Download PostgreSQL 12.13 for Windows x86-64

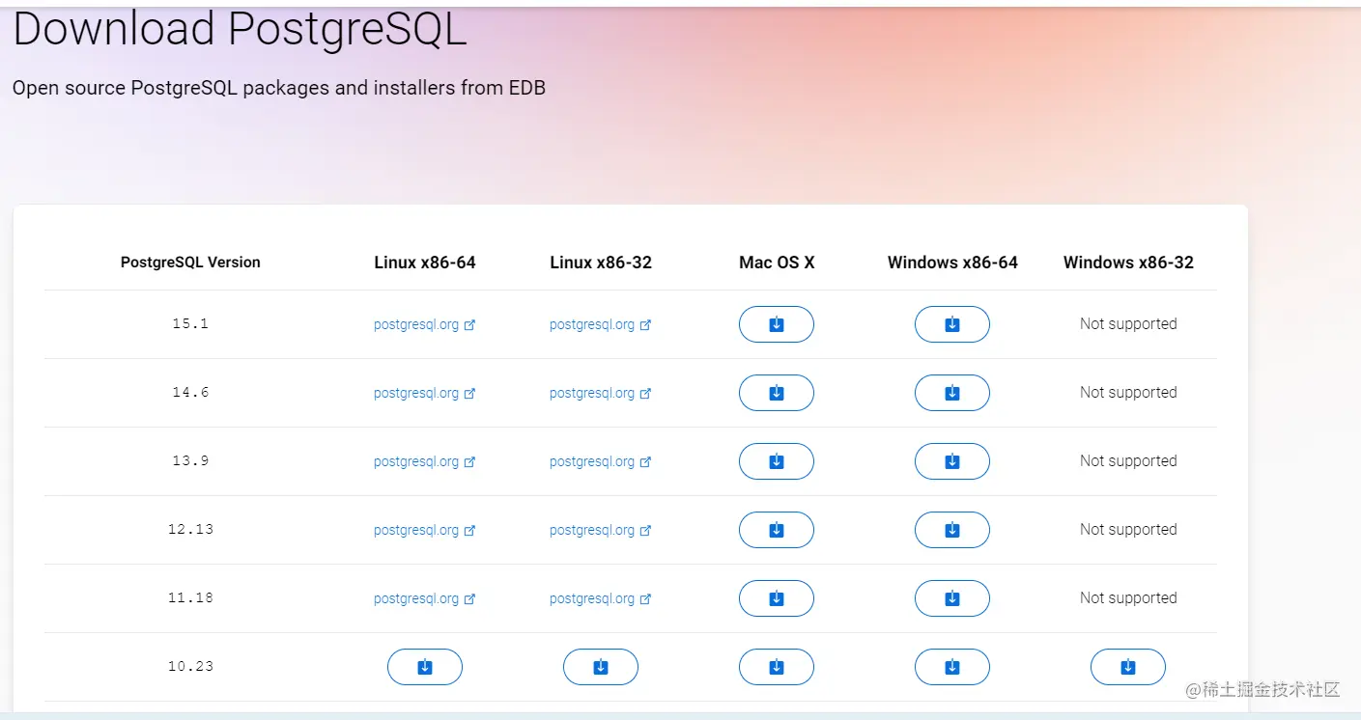952,530
